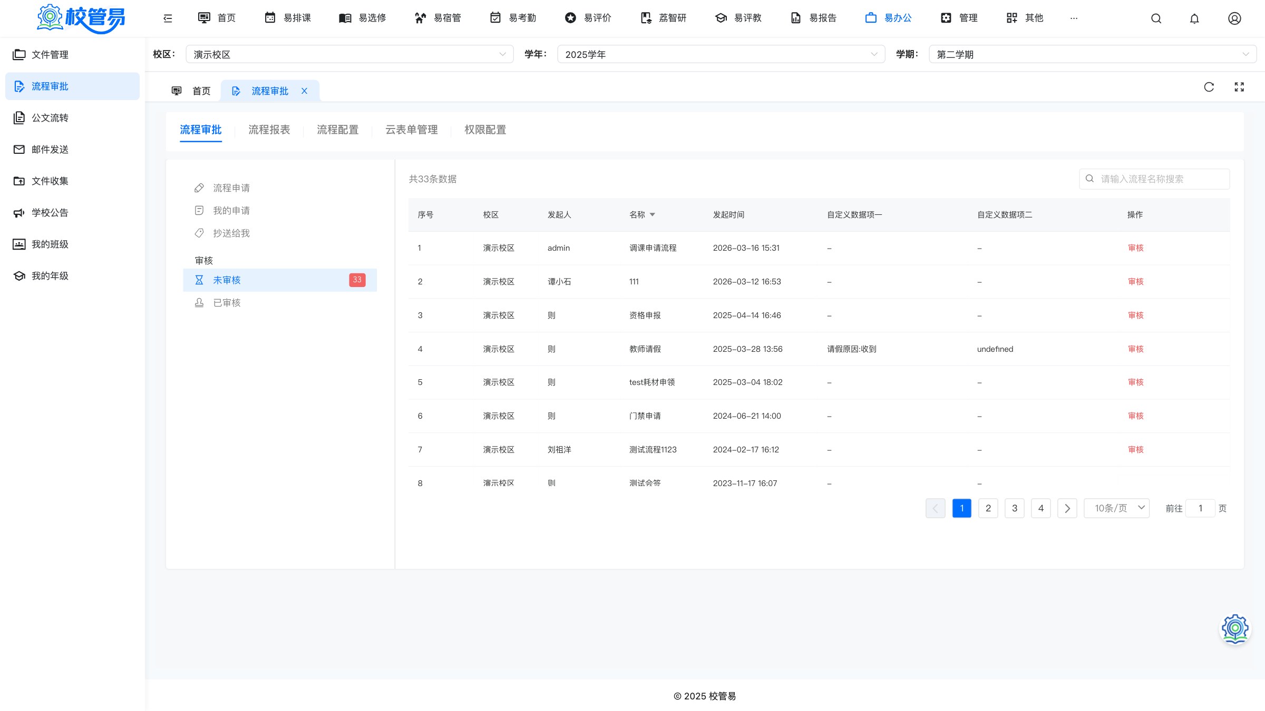
Task: Select the 请假原因:收到 cell
Action: pyautogui.click(x=852, y=349)
